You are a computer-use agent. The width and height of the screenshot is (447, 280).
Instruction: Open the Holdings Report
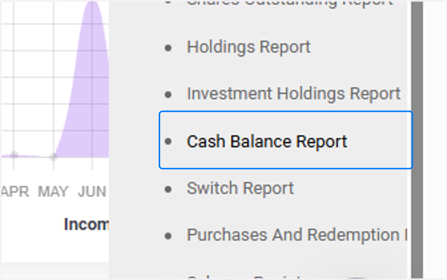pyautogui.click(x=248, y=47)
